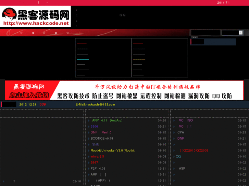Click the bullet arrow beside DNF dated 01-21

pyautogui.click(x=174, y=139)
